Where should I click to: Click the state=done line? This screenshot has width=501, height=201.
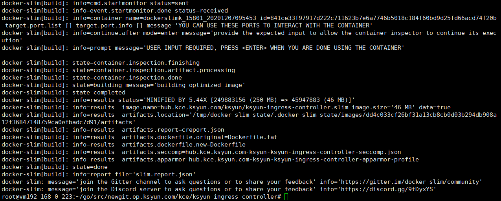click(90, 167)
